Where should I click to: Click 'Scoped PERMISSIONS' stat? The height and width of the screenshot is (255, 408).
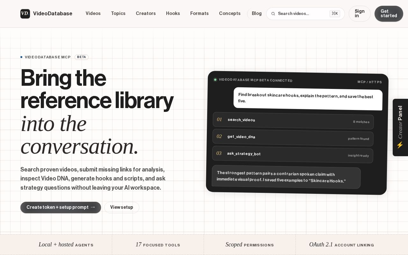point(250,245)
